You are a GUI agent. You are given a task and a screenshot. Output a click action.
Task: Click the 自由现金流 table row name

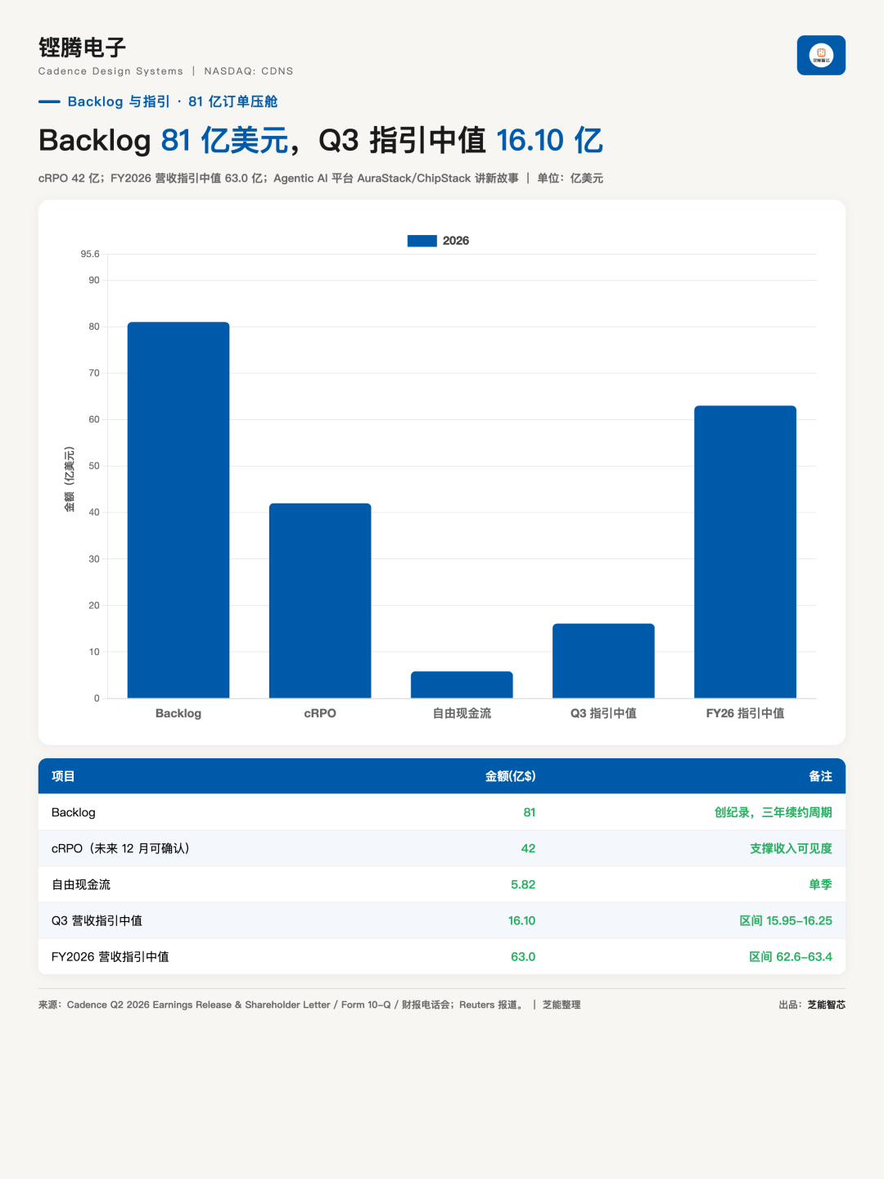click(81, 884)
